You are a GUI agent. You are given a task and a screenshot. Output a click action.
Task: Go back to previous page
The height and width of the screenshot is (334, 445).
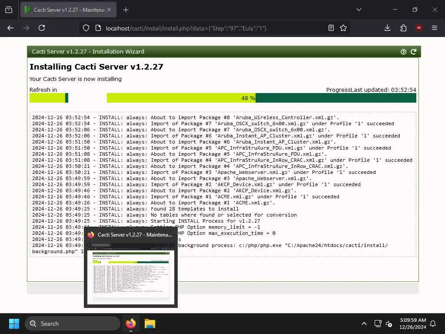coord(10,28)
